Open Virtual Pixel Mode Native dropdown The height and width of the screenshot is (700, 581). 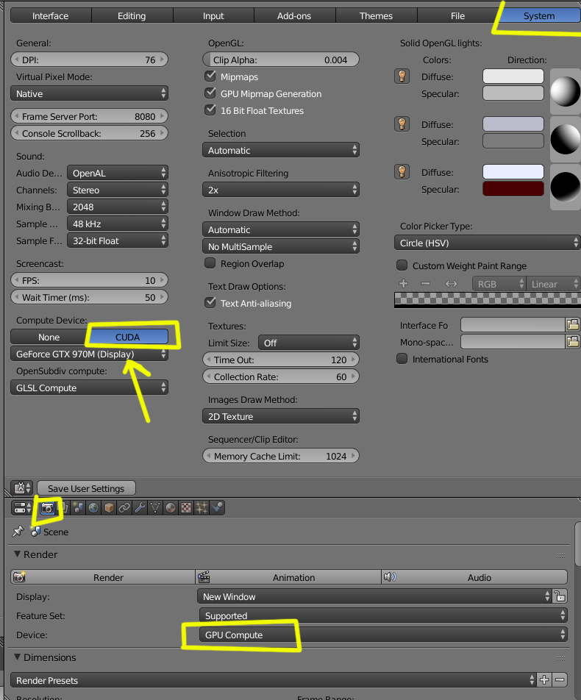coord(89,93)
